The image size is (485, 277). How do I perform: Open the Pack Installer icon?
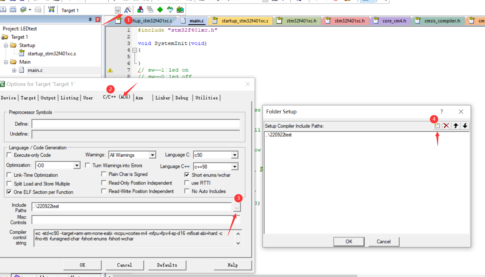point(180,10)
